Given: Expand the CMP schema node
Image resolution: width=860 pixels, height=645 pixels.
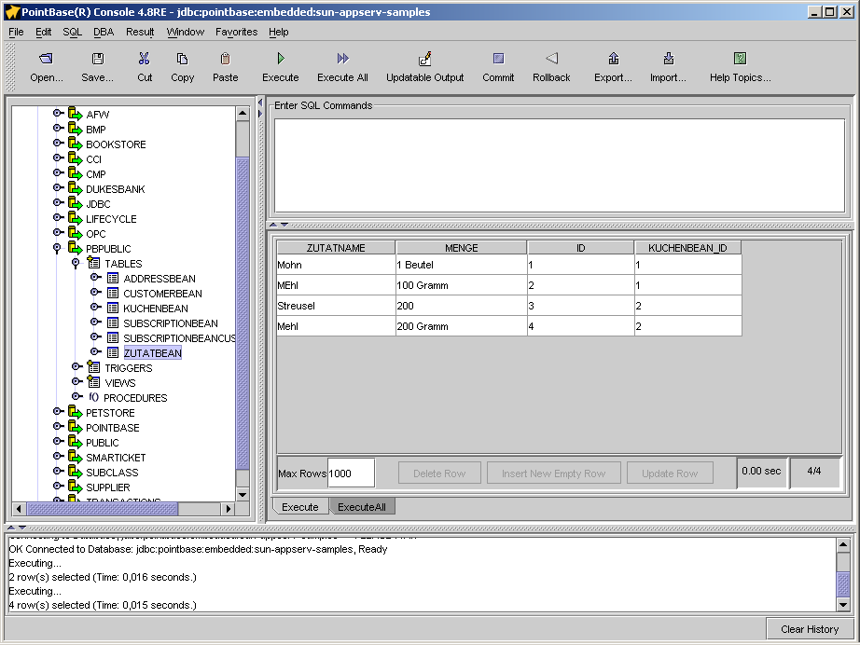Looking at the screenshot, I should (x=58, y=172).
